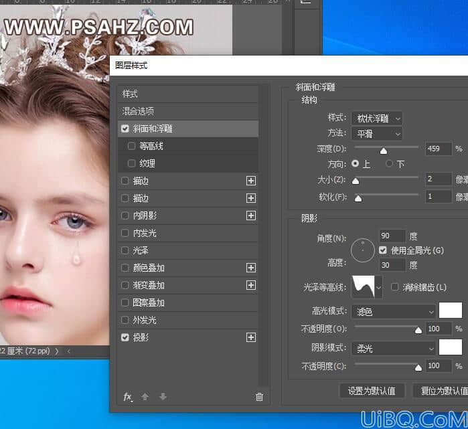Select the 样式 list item
Screen dimensions: 468x429
pyautogui.click(x=187, y=94)
